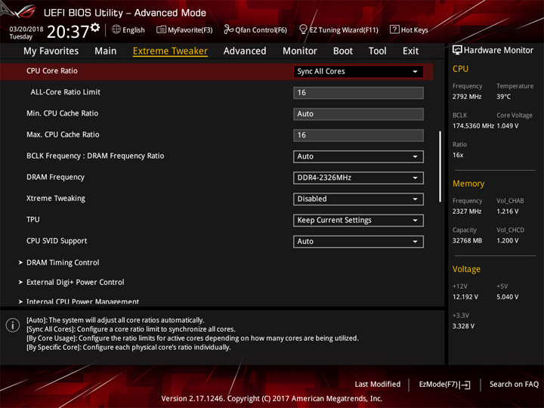Click the 1.049 V core voltage value

(508, 126)
